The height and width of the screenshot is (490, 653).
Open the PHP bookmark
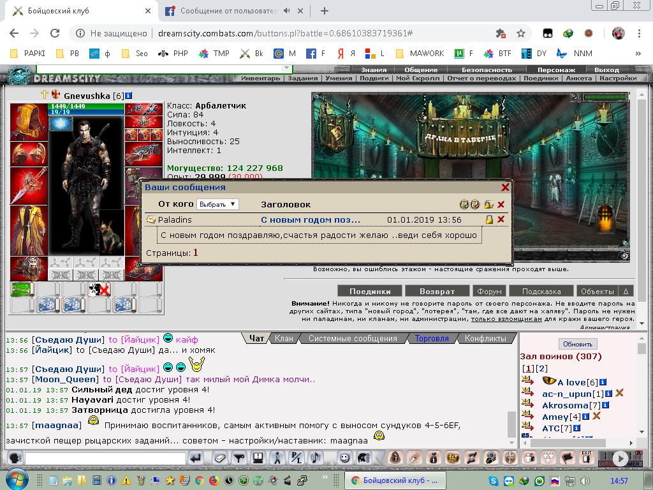tap(173, 54)
